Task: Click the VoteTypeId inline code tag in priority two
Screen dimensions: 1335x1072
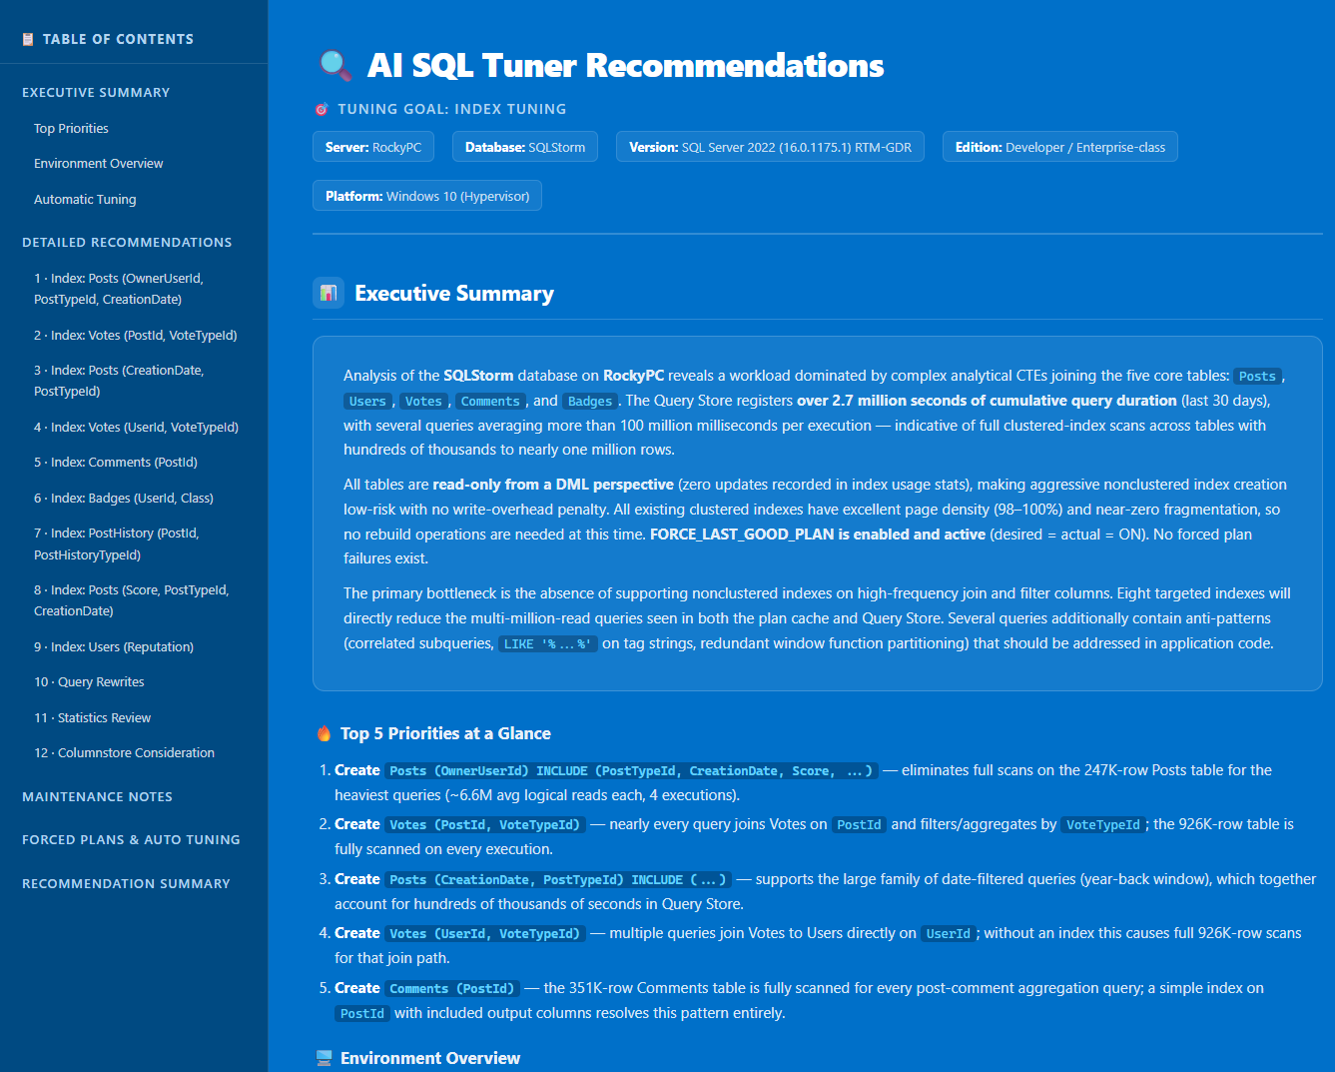Action: 1102,824
